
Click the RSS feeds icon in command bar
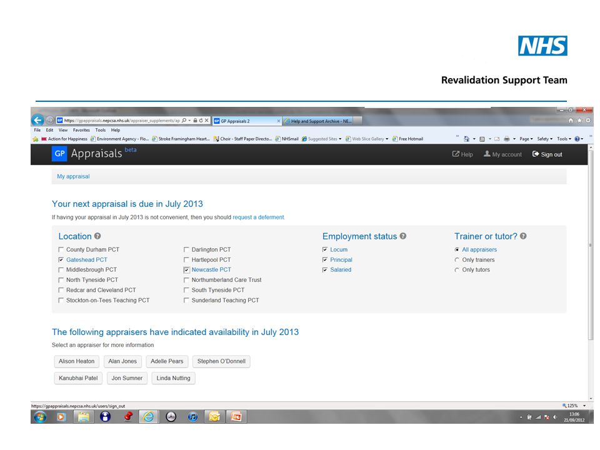click(x=482, y=139)
